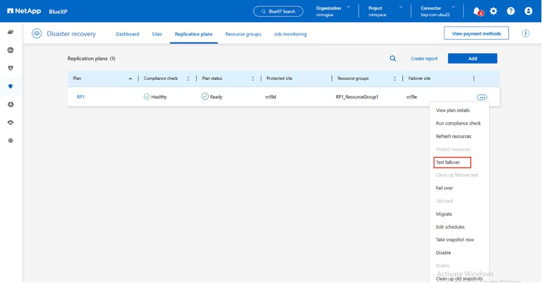
Task: Sort by the Plan column header arrow
Action: pyautogui.click(x=131, y=79)
